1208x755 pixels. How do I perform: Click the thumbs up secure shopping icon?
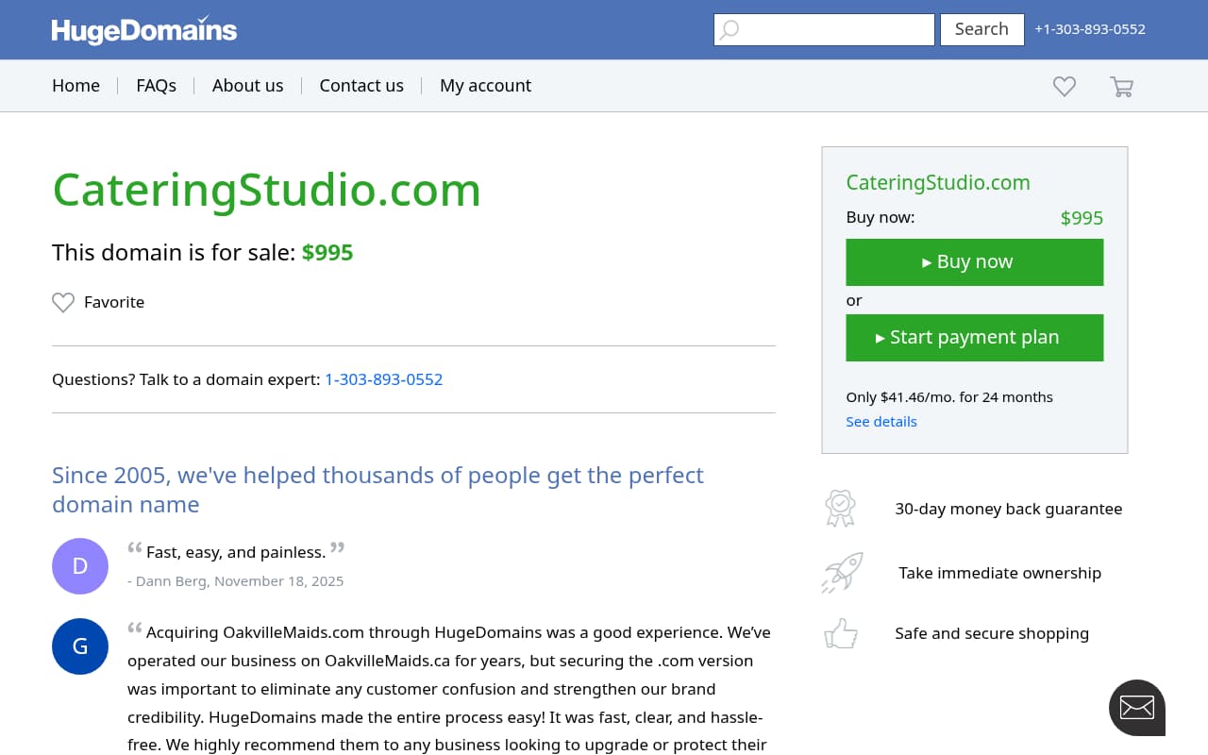click(841, 633)
